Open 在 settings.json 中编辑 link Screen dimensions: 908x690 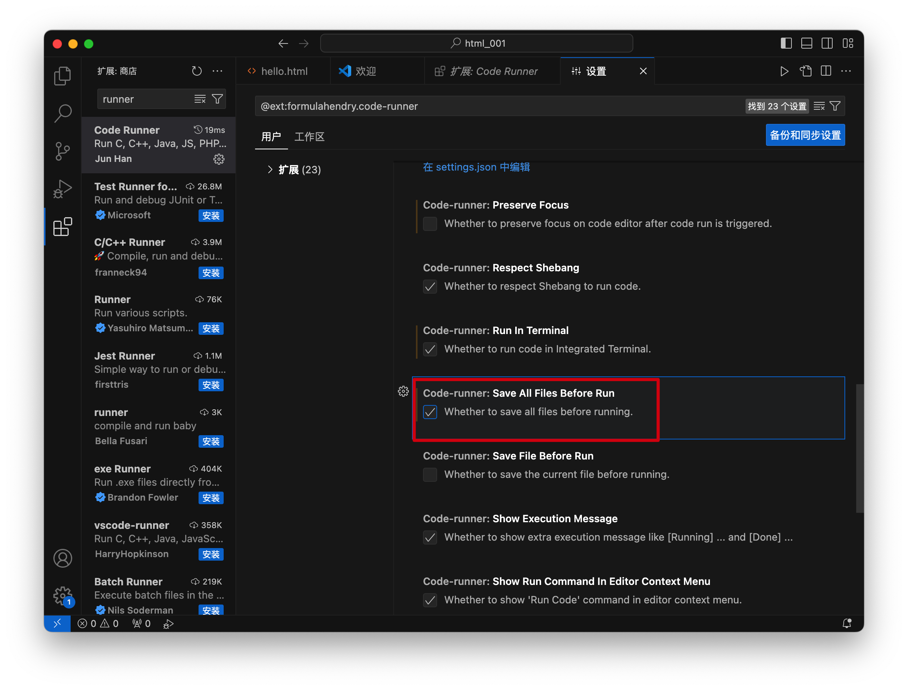point(476,167)
